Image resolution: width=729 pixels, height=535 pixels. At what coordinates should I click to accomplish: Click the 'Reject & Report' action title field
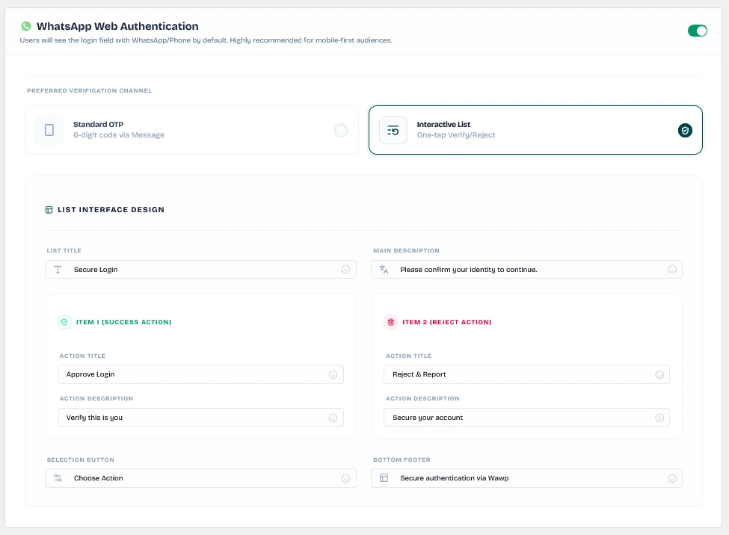tap(526, 374)
